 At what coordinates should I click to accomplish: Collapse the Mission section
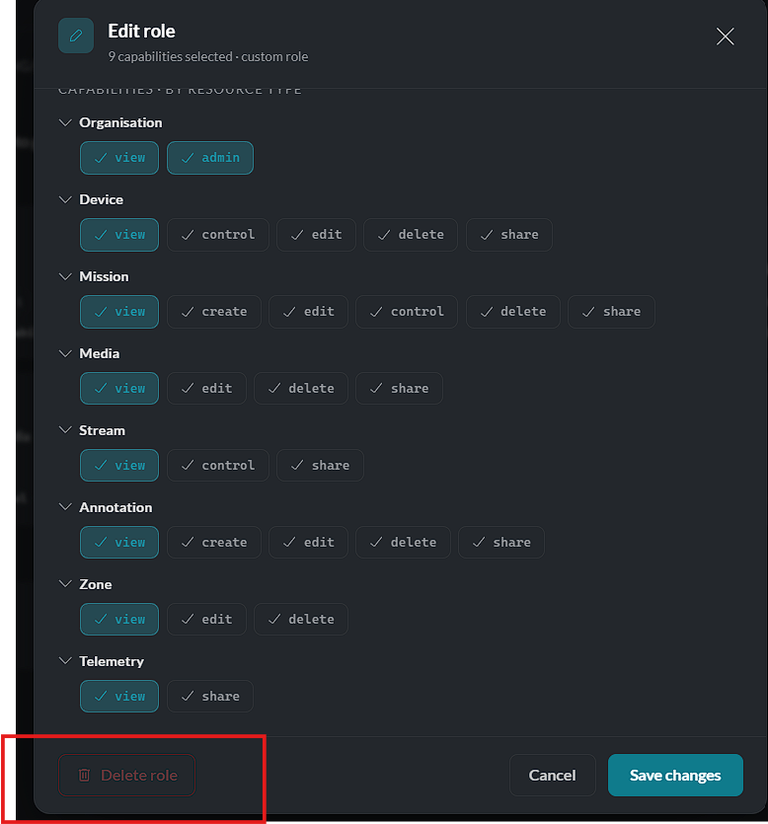[65, 276]
